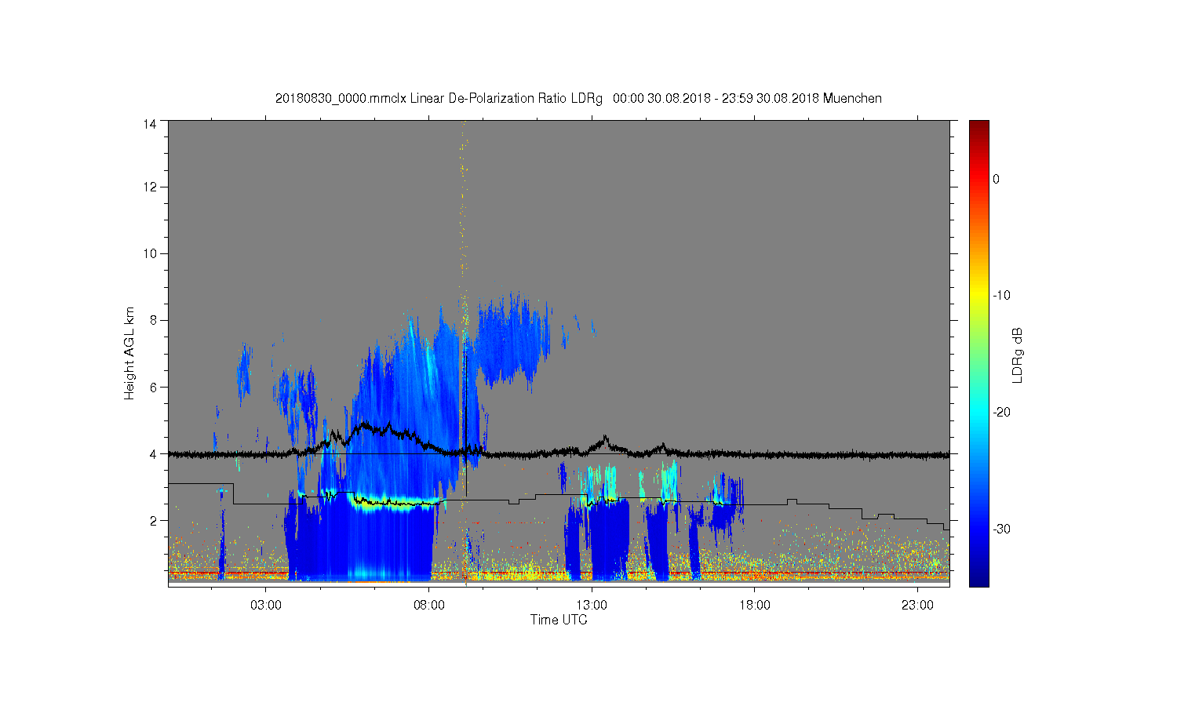The height and width of the screenshot is (706, 1177).
Task: Click the 14 km height tick label
Action: (x=149, y=124)
